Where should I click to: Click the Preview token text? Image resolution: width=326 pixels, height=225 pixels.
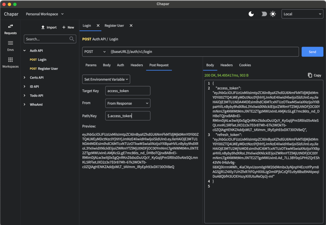140,151
